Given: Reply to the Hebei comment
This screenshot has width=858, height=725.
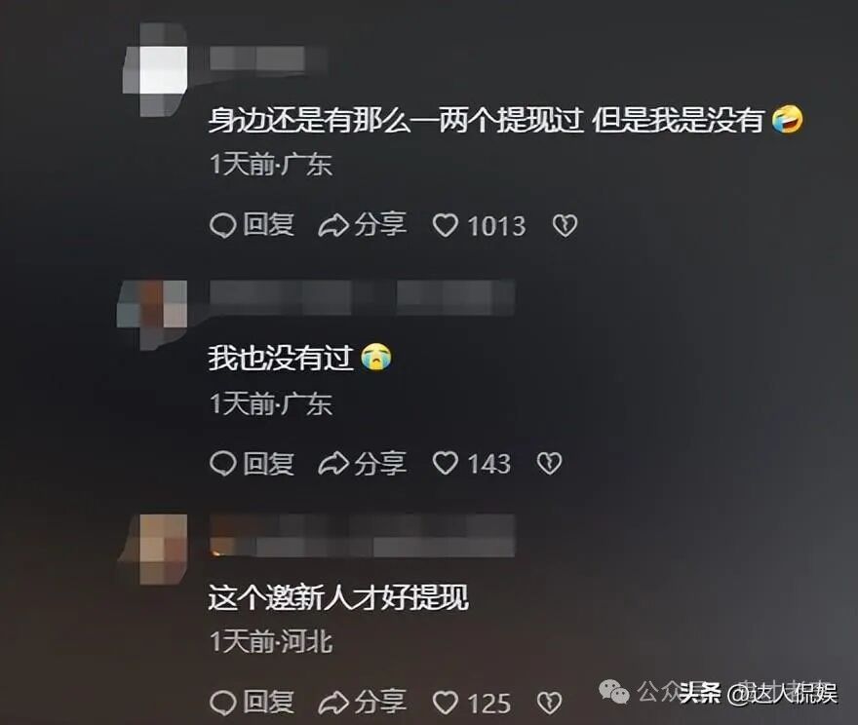Looking at the screenshot, I should click(x=253, y=703).
